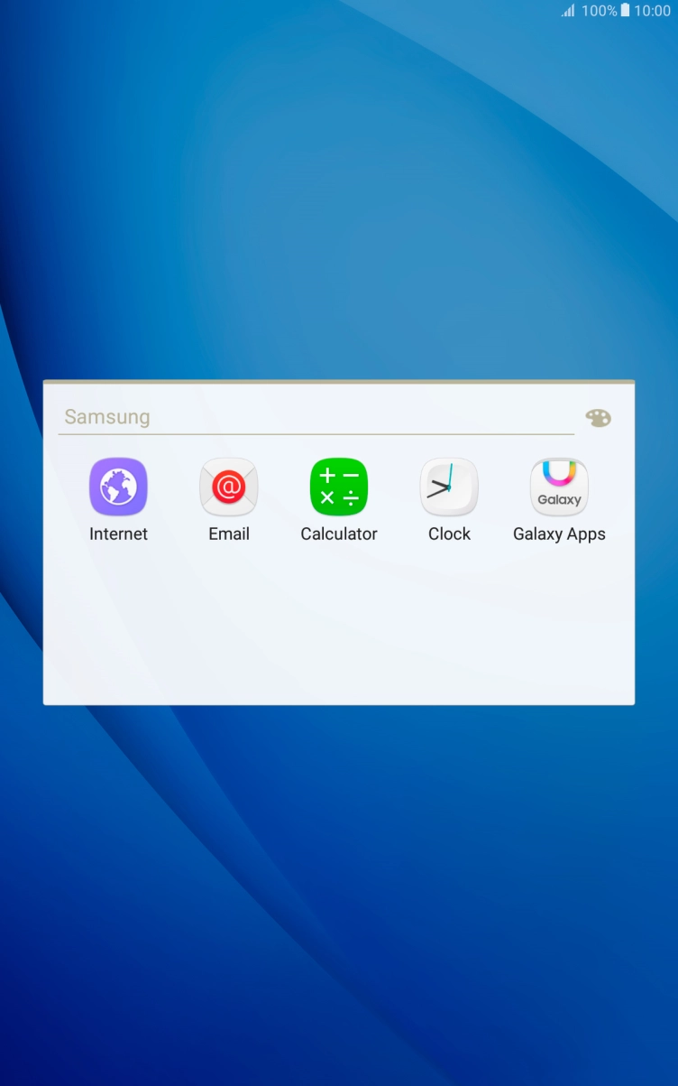This screenshot has height=1086, width=678.
Task: Click the 10:00 clock in status bar
Action: point(653,11)
